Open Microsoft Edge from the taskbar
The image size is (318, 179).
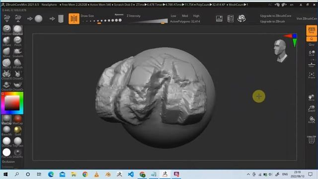[x=51, y=175]
